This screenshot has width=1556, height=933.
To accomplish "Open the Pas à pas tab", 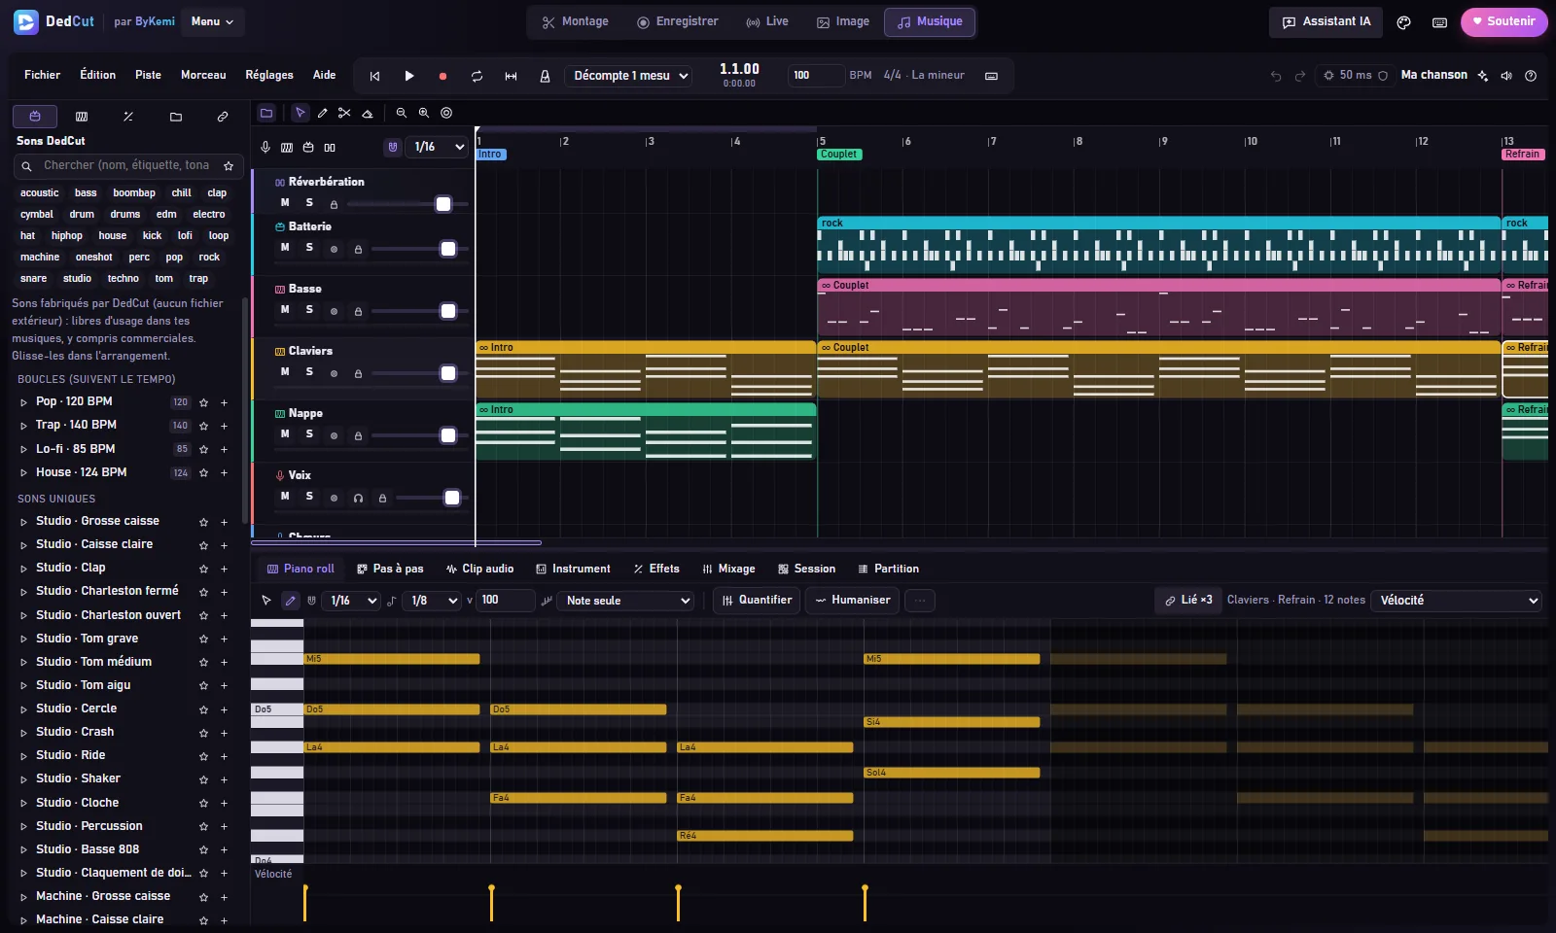I will point(390,569).
